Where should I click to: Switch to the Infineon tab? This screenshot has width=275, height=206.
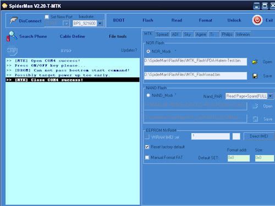pyautogui.click(x=243, y=34)
